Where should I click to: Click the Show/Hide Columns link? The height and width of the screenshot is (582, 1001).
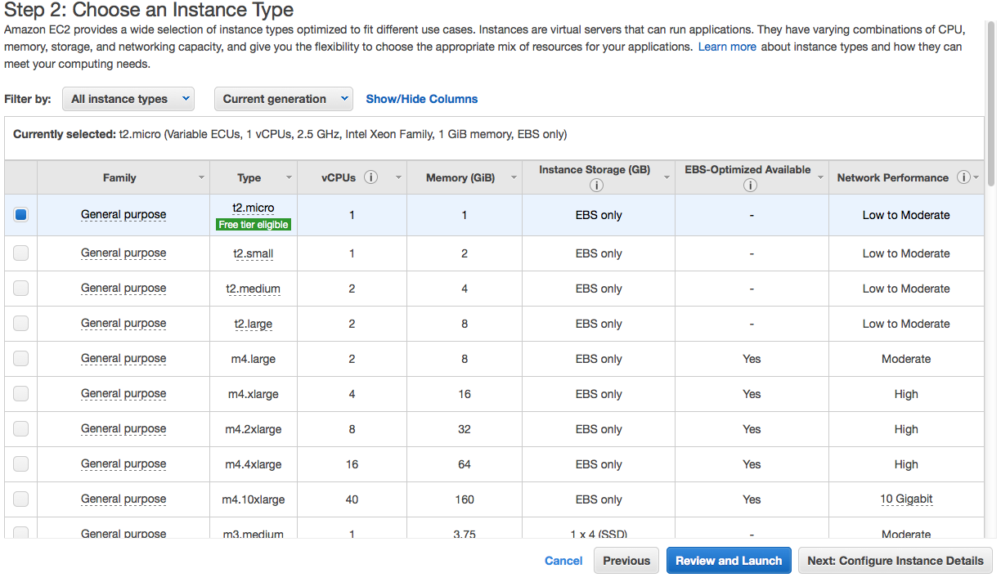(421, 99)
